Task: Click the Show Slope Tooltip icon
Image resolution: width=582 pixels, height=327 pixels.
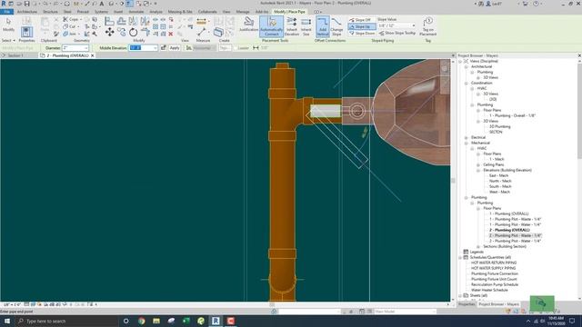Action: pos(397,33)
